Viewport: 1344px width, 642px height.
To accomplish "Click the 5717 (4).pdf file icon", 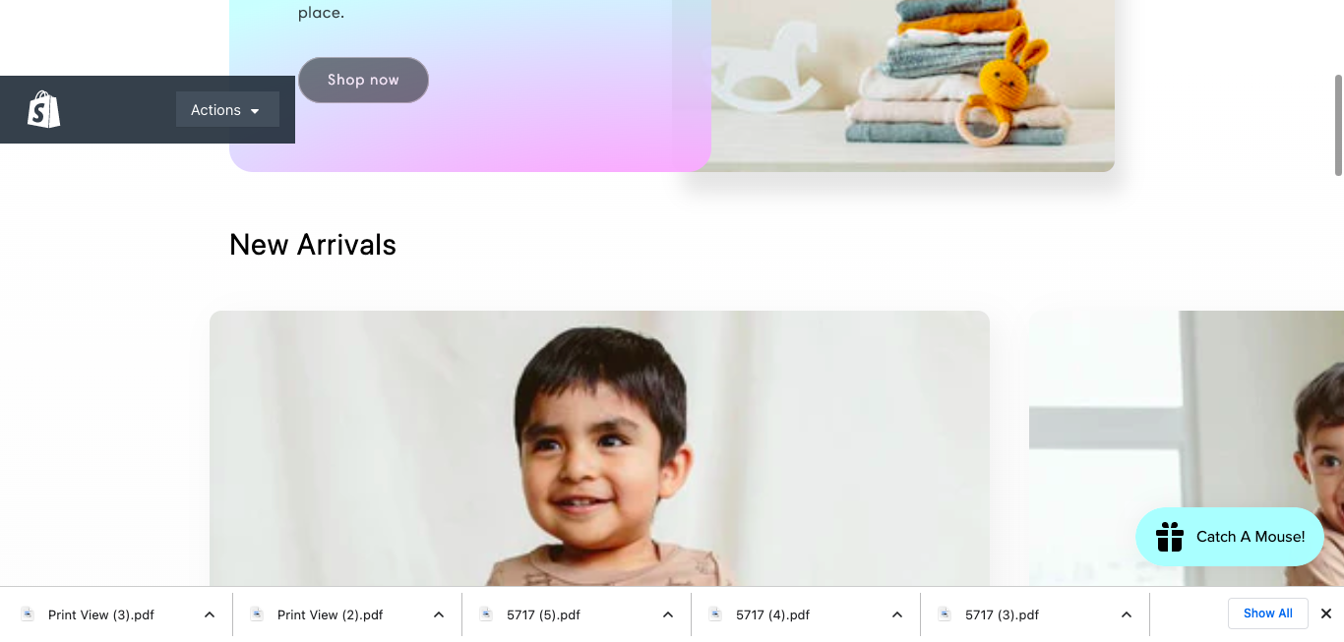I will tap(715, 614).
